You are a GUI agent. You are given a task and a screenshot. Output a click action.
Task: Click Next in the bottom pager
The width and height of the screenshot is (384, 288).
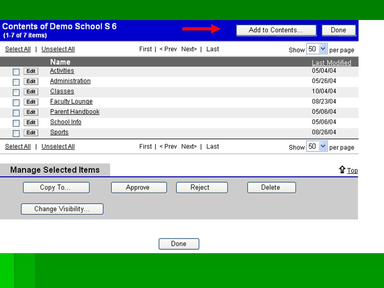(189, 147)
